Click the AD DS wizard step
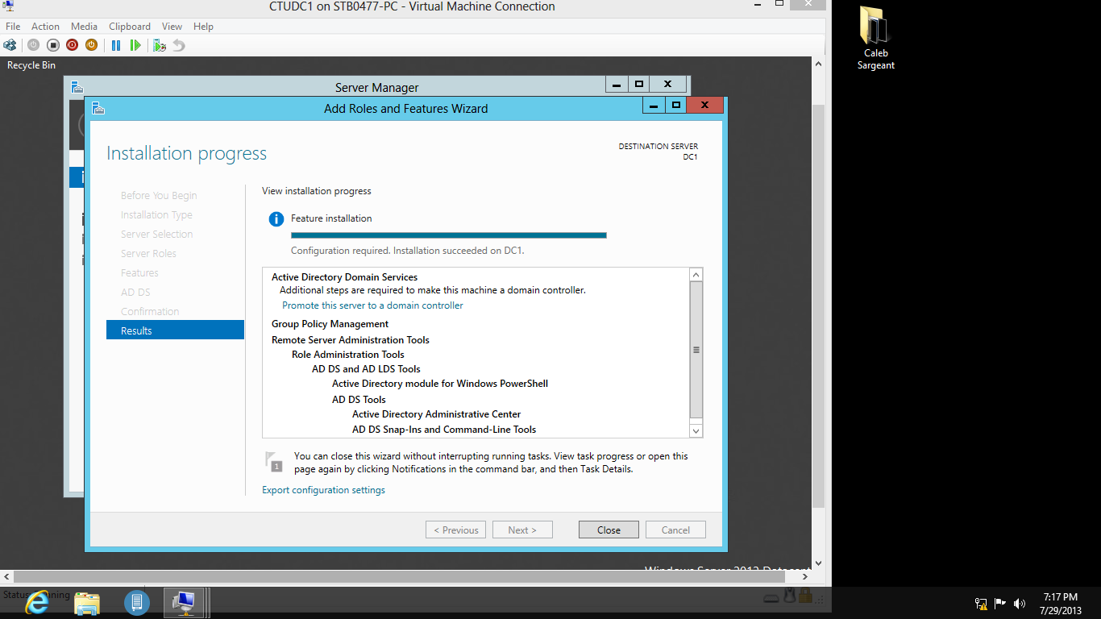 (135, 293)
